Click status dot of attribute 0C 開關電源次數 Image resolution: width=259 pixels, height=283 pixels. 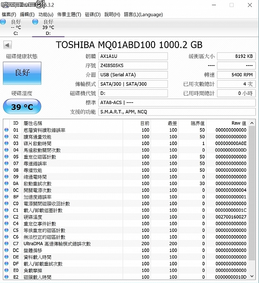(6, 190)
